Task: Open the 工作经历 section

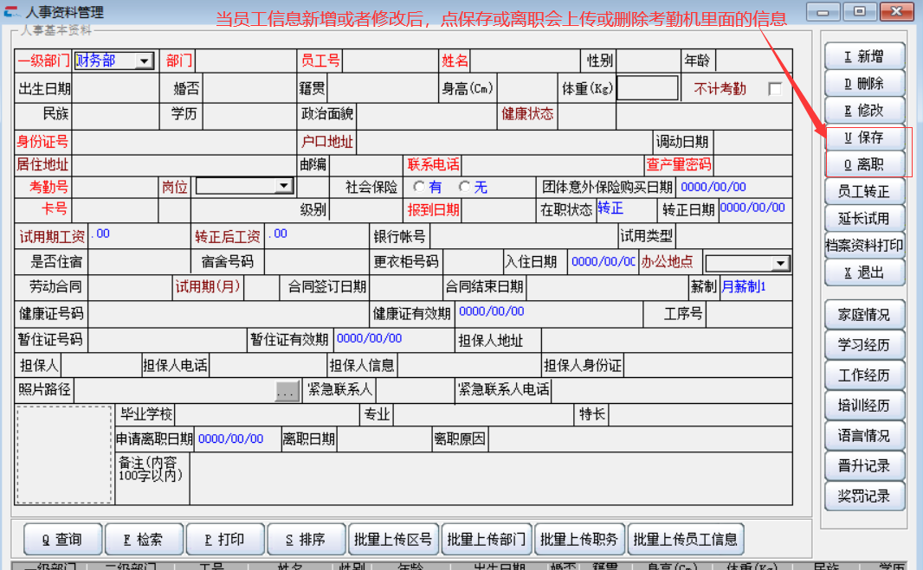Action: point(864,375)
